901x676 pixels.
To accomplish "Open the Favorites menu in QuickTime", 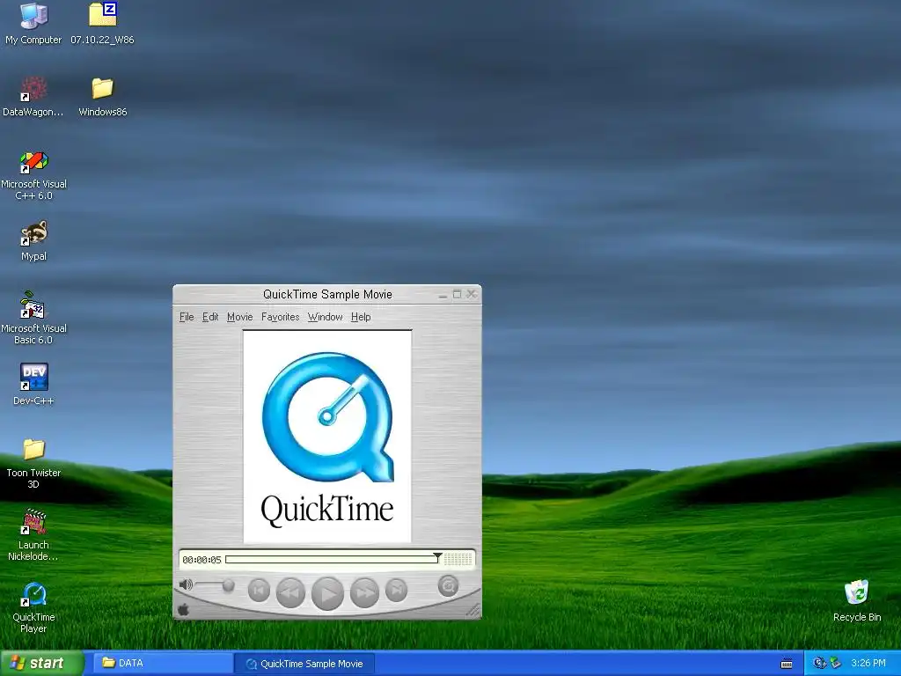I will [281, 317].
